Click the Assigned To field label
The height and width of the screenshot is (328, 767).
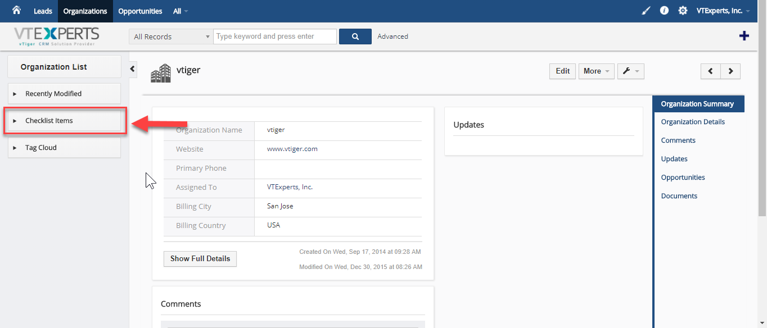[x=196, y=187]
